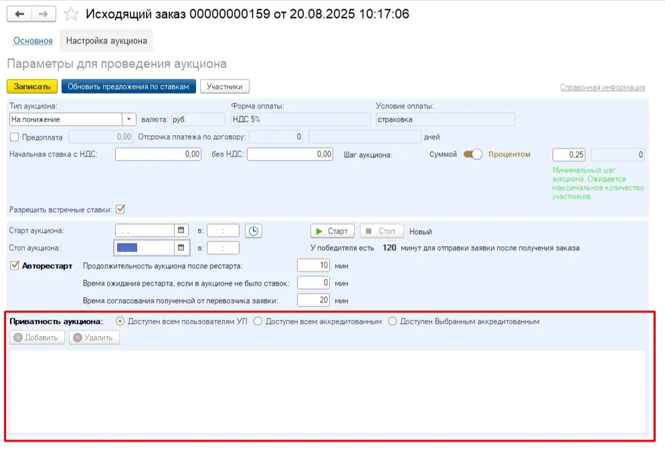Viewport: 665px width, 451px height.
Task: Focus the без НДС rate field
Action: pos(290,154)
